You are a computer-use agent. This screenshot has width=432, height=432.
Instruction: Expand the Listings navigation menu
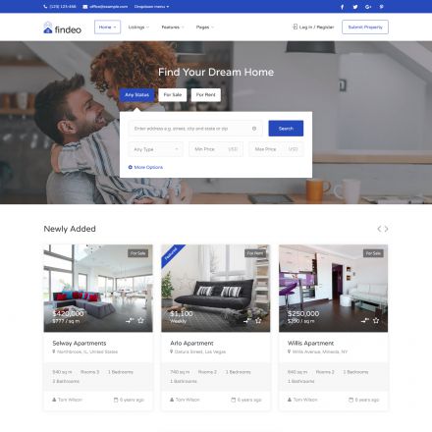pos(138,27)
